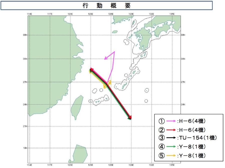The image size is (225, 168).
Task: Select the Y-8(1機) label of entry ④
Action: pos(192,147)
